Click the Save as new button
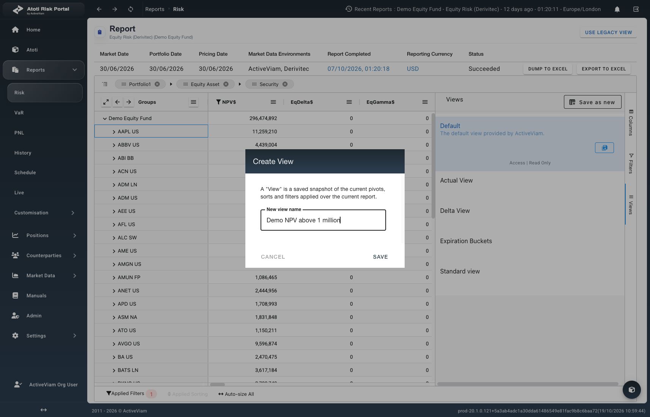650x417 pixels. [592, 102]
